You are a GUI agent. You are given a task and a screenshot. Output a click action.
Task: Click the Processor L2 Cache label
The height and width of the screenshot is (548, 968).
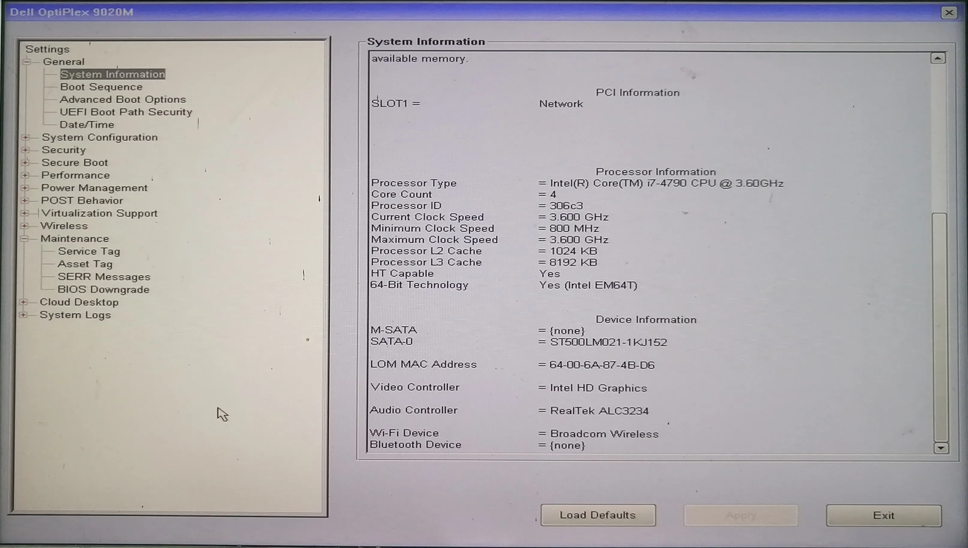pos(426,251)
